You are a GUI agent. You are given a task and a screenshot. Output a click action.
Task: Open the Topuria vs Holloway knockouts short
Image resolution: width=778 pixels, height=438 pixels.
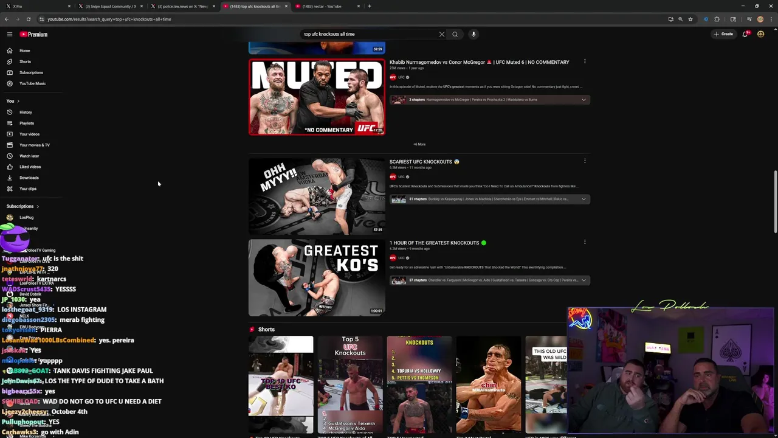pos(419,384)
